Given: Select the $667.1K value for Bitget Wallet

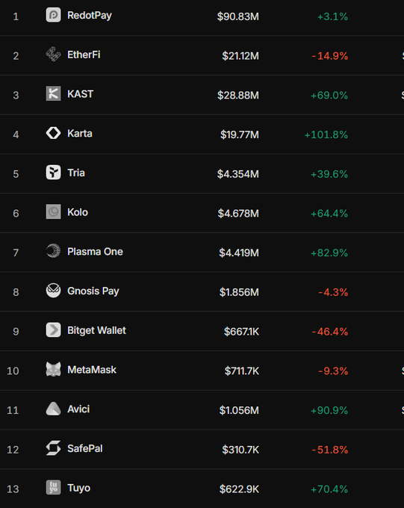Looking at the screenshot, I should [242, 332].
